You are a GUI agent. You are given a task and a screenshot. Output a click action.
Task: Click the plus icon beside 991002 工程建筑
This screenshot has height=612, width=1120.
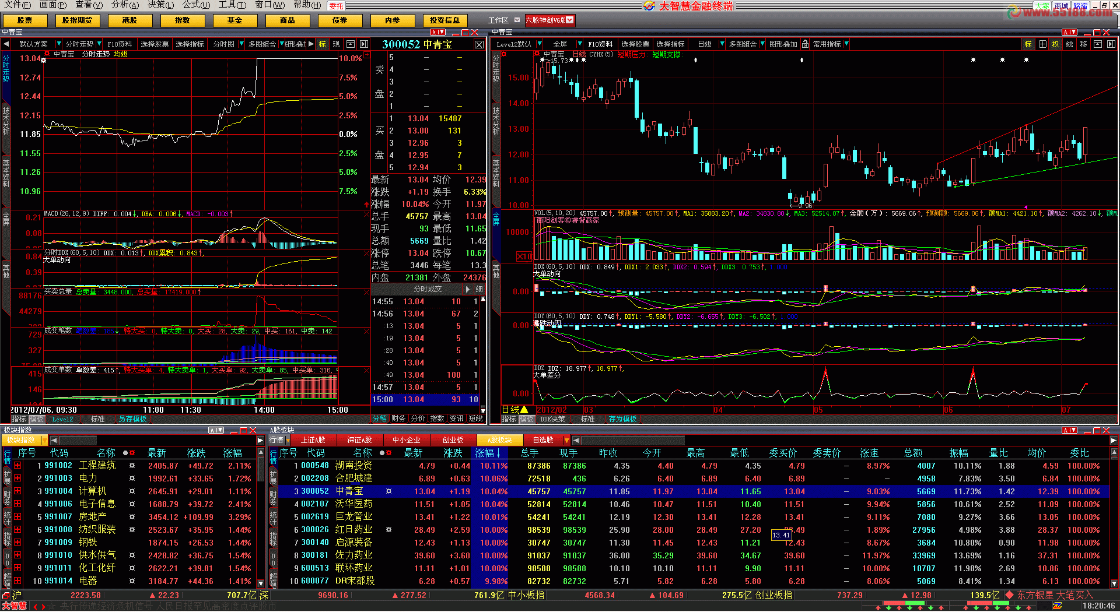click(x=17, y=465)
